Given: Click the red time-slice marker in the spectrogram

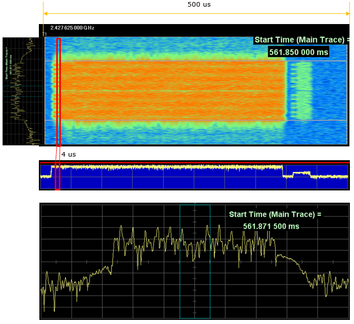Looking at the screenshot, I should tap(58, 92).
